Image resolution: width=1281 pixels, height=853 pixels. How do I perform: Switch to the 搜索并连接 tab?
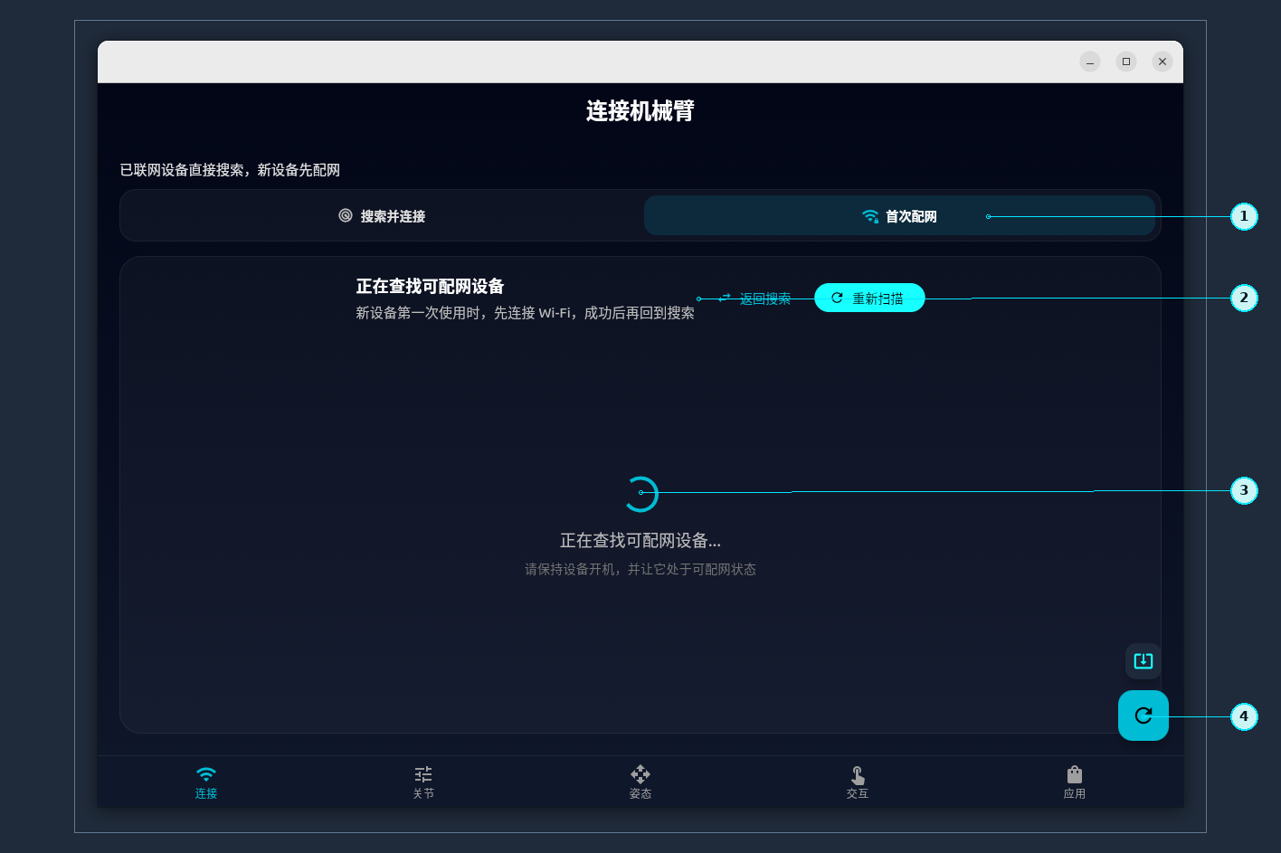[x=382, y=216]
